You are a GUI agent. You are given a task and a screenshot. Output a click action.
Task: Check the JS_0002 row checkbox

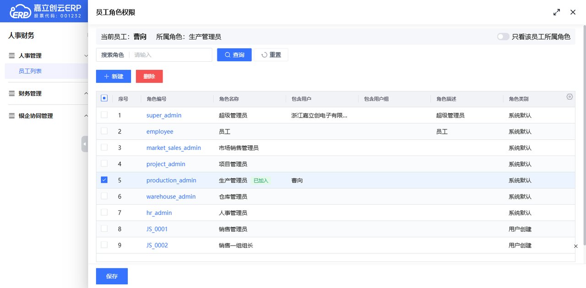(x=104, y=245)
